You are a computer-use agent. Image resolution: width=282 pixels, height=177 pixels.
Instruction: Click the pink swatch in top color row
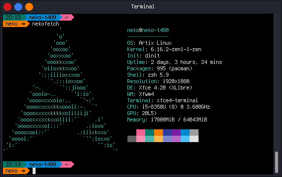[x=141, y=132]
